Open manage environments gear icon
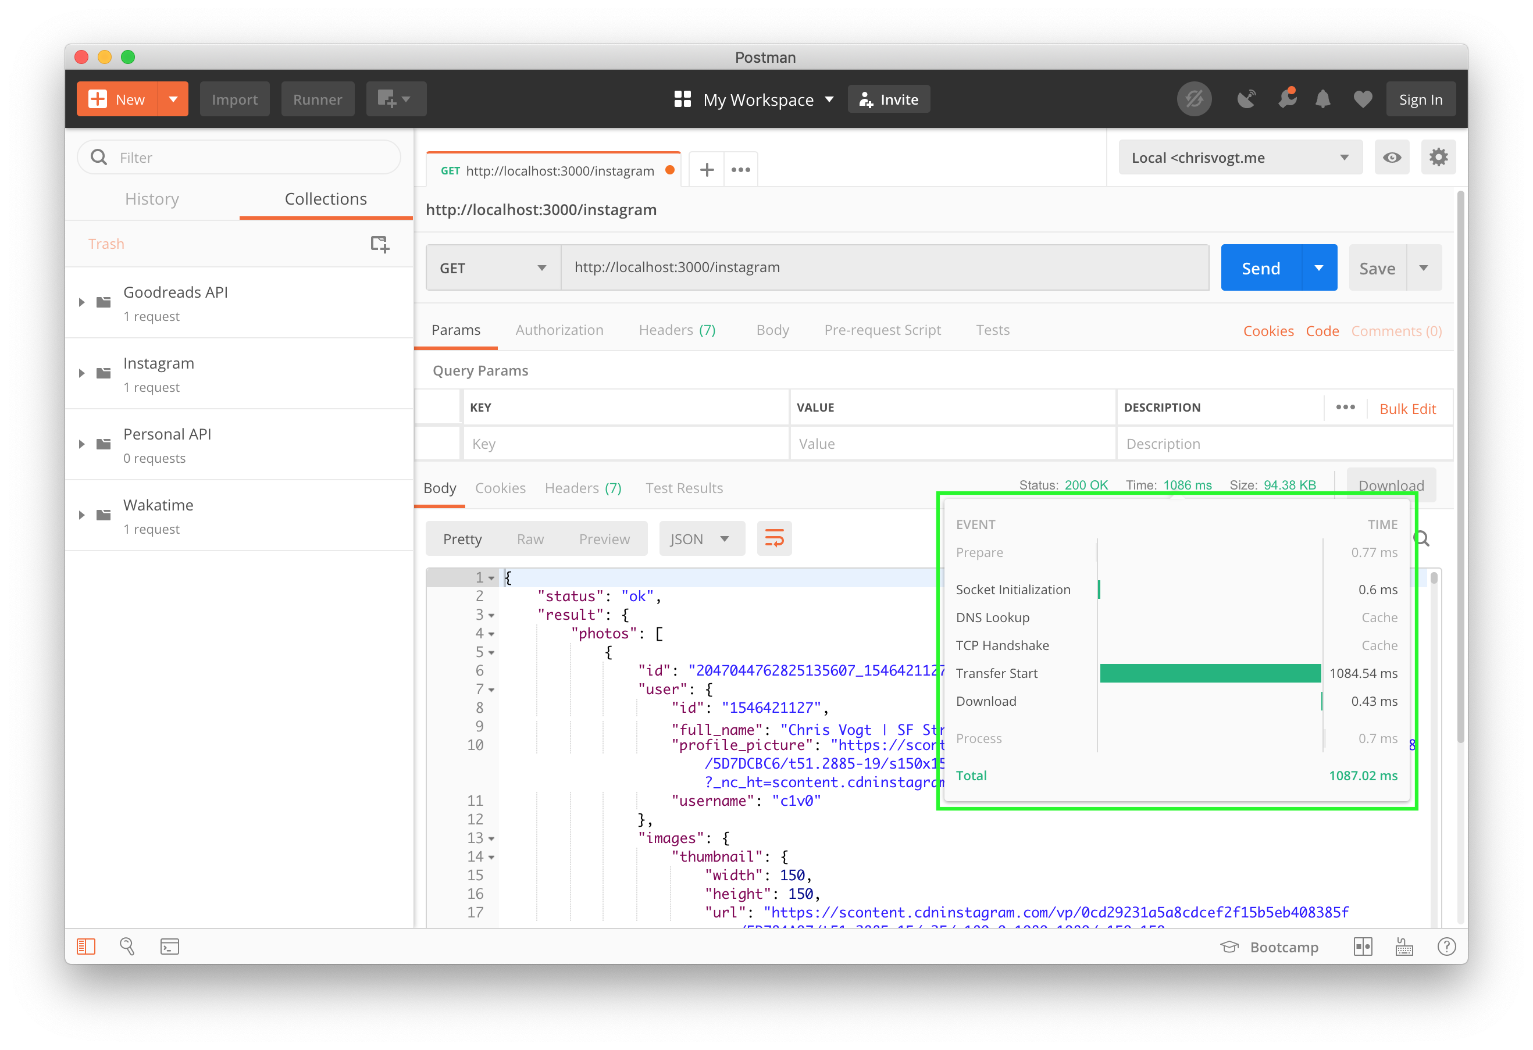Viewport: 1533px width, 1050px height. 1438,158
